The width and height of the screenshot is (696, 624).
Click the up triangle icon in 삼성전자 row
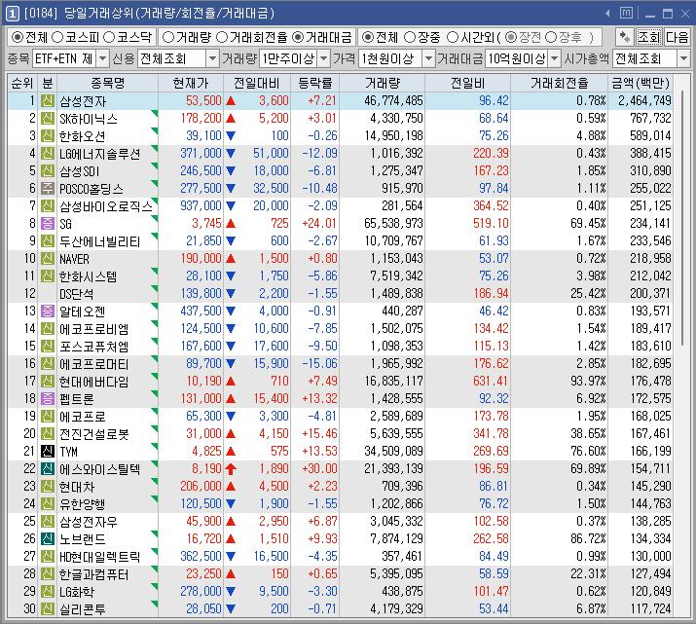[231, 101]
